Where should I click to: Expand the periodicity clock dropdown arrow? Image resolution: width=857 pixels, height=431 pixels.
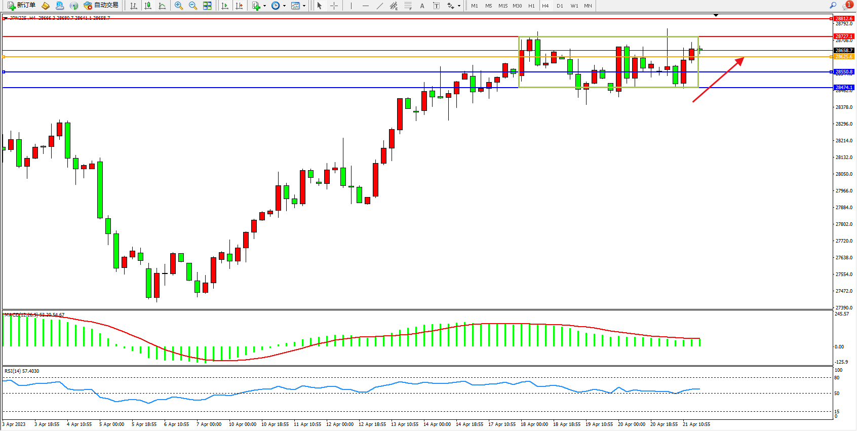(x=284, y=6)
